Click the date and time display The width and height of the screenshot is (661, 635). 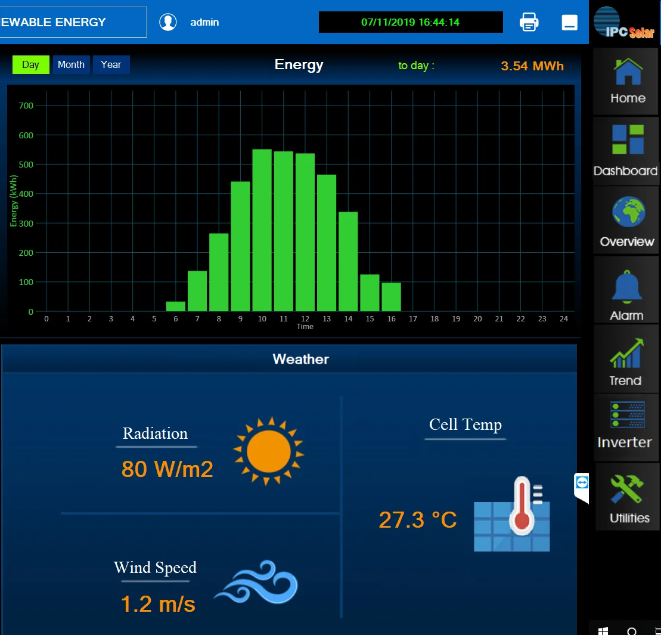pyautogui.click(x=411, y=22)
